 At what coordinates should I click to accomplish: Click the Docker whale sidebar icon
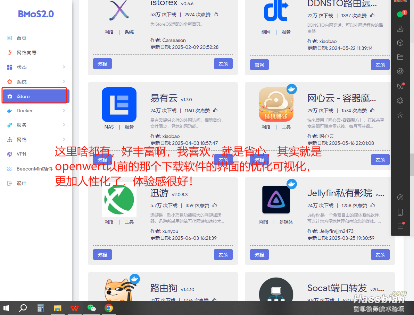[x=10, y=111]
